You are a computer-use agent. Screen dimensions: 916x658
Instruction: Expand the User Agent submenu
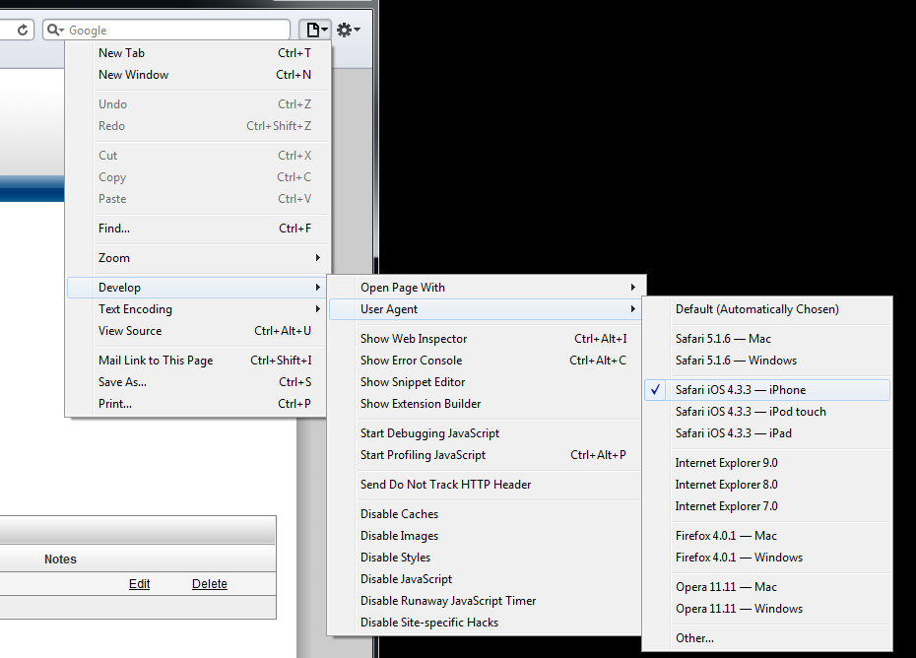(486, 309)
